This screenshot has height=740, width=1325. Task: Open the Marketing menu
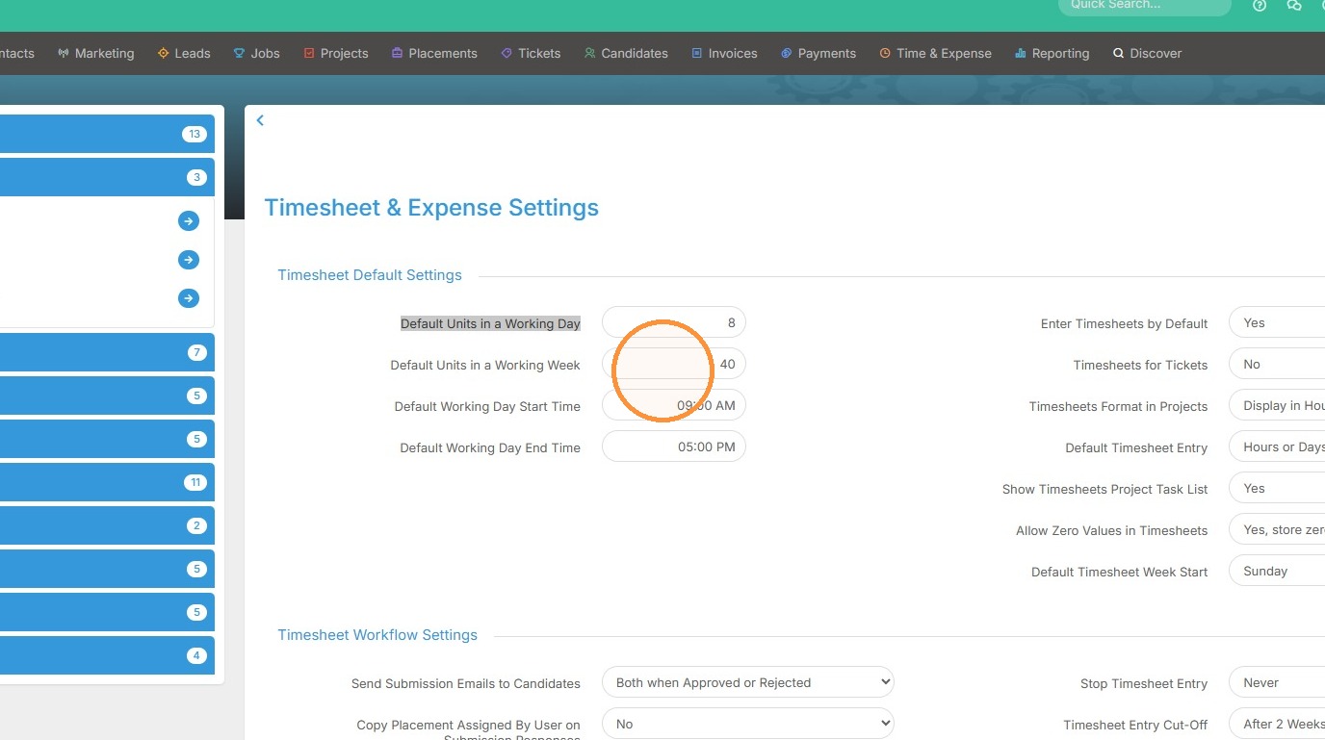pyautogui.click(x=95, y=53)
